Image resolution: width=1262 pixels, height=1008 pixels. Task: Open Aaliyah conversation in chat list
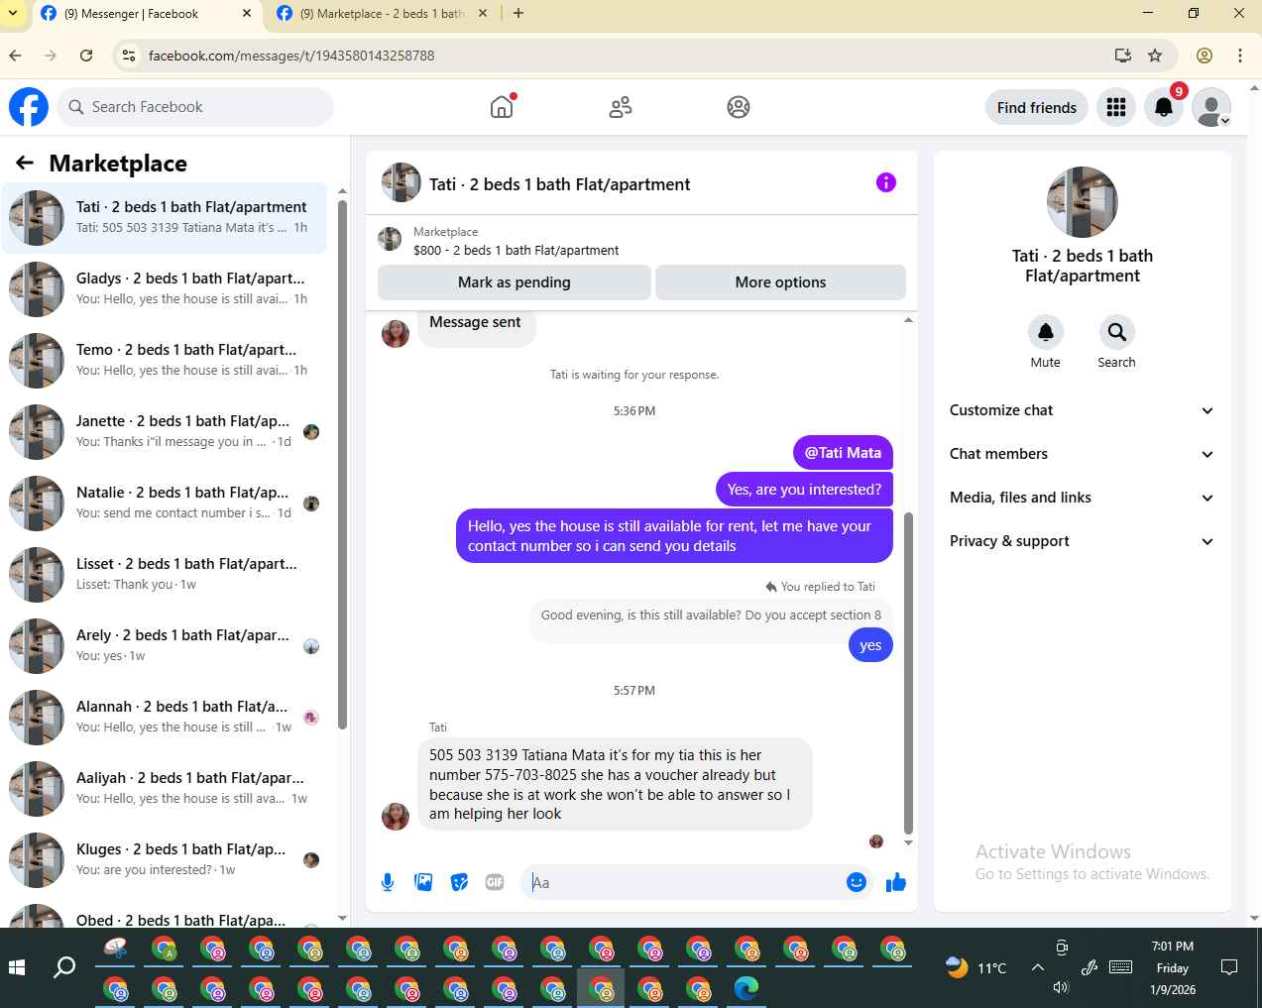point(165,789)
